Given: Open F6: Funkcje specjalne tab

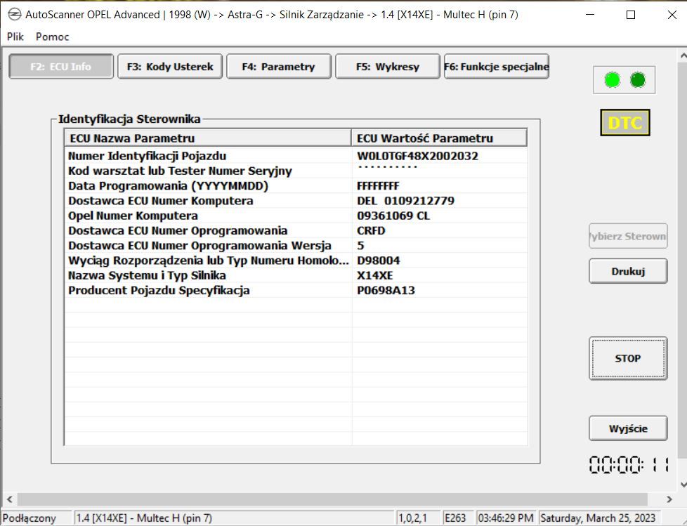Looking at the screenshot, I should [x=497, y=67].
